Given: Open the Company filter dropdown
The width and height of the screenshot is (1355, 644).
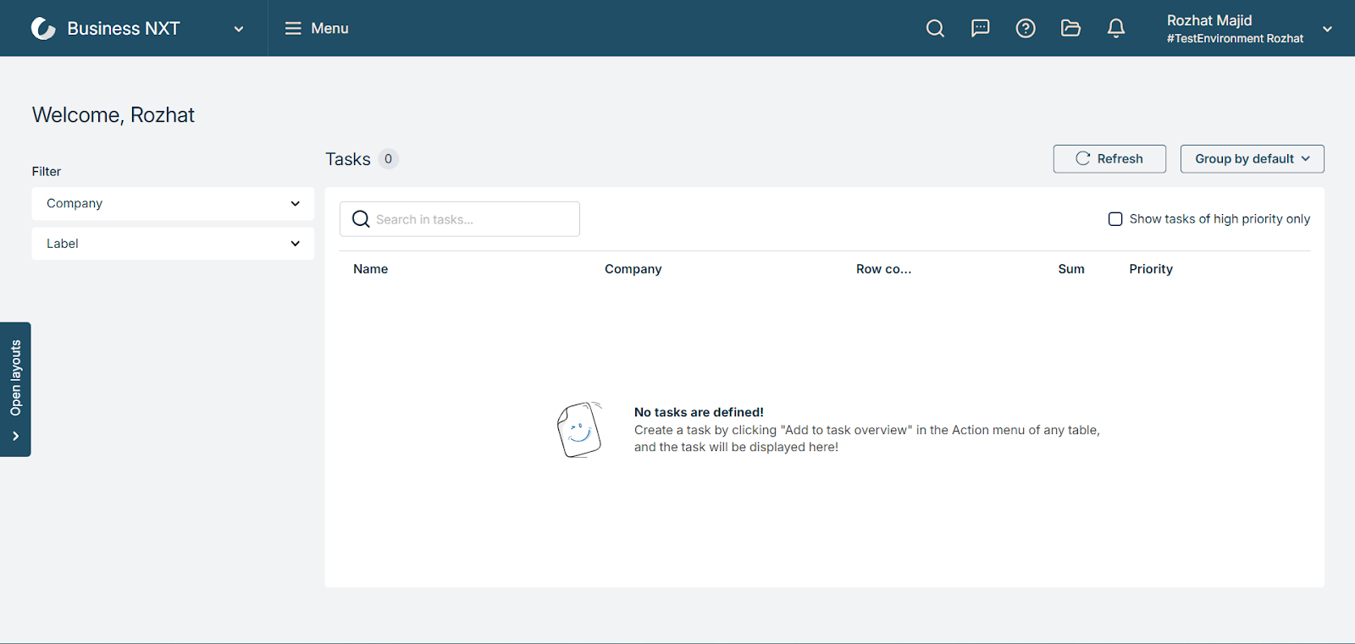Looking at the screenshot, I should (x=173, y=203).
